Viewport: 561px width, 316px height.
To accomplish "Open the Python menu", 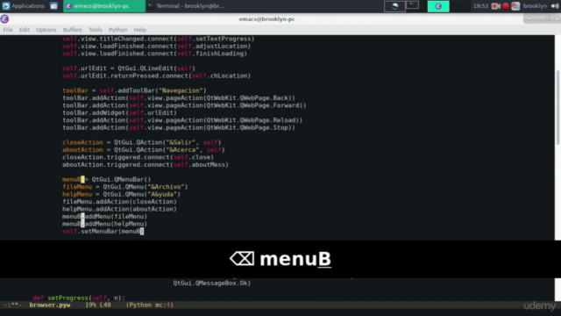I will (x=118, y=30).
